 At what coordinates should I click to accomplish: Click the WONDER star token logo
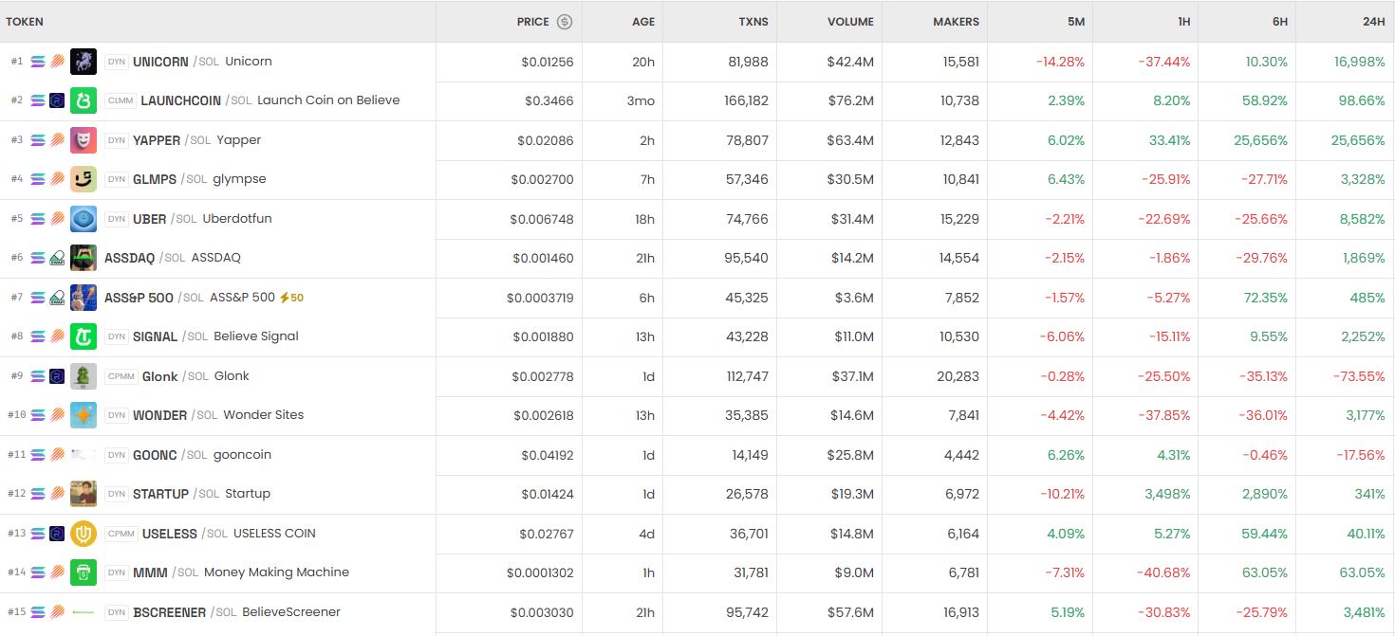pyautogui.click(x=84, y=415)
